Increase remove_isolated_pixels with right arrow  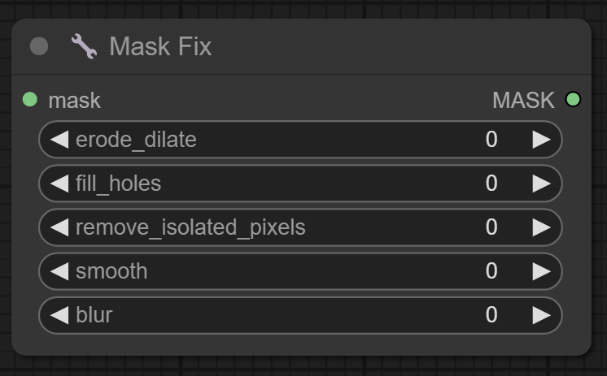pyautogui.click(x=542, y=227)
